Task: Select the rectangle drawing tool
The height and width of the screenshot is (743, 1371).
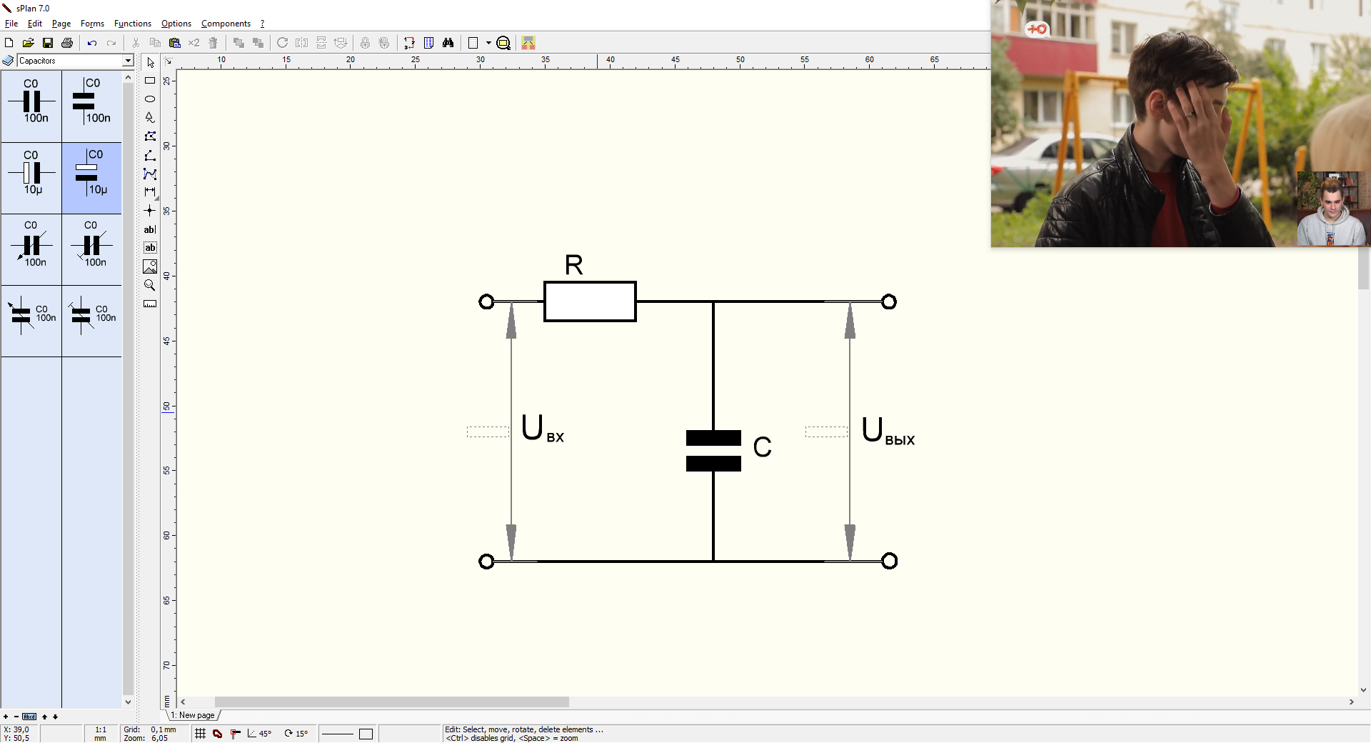Action: pos(150,81)
